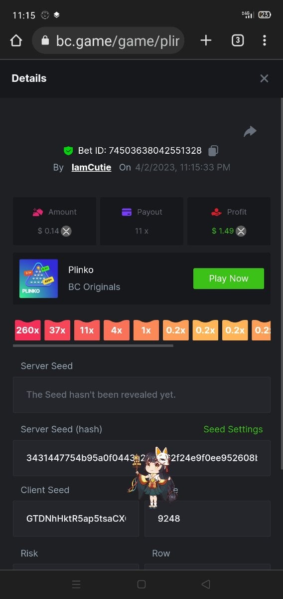
Task: Tap the address bar URL bc.game
Action: (108, 41)
